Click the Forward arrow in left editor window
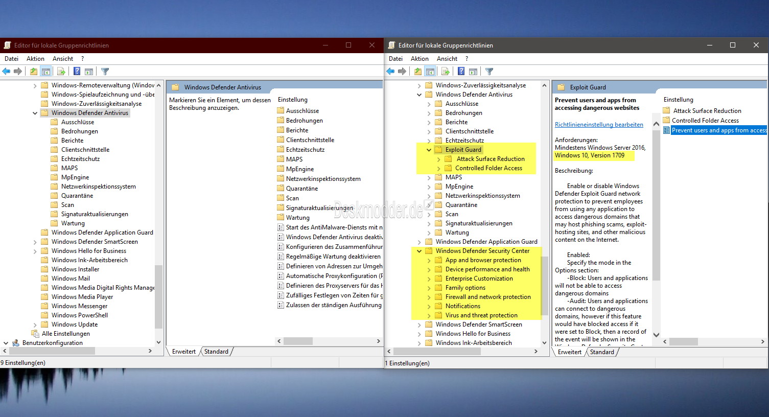The height and width of the screenshot is (417, 769). [18, 72]
